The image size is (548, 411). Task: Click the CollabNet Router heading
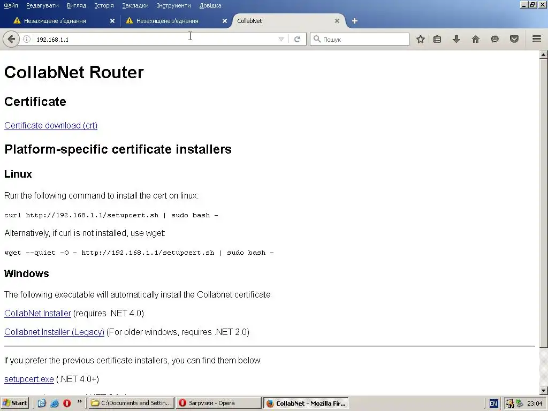[x=74, y=72]
